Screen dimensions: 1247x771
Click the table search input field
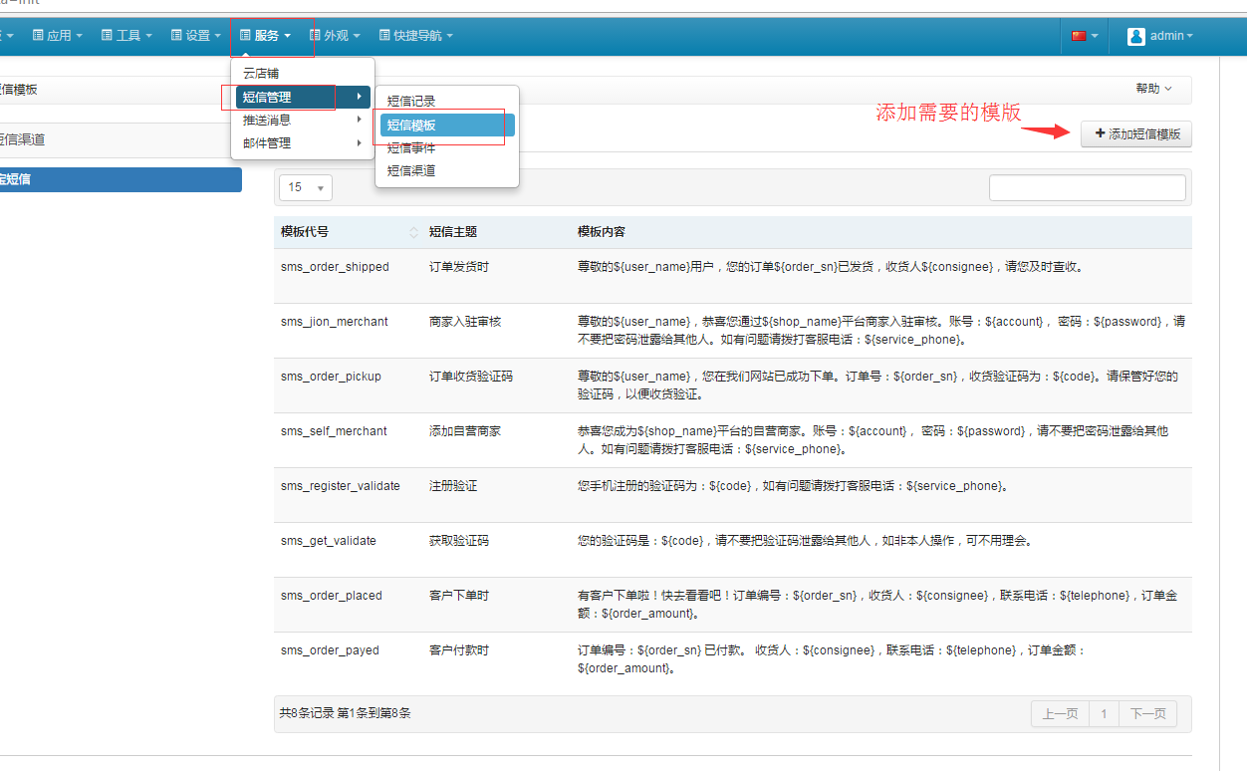(1087, 187)
